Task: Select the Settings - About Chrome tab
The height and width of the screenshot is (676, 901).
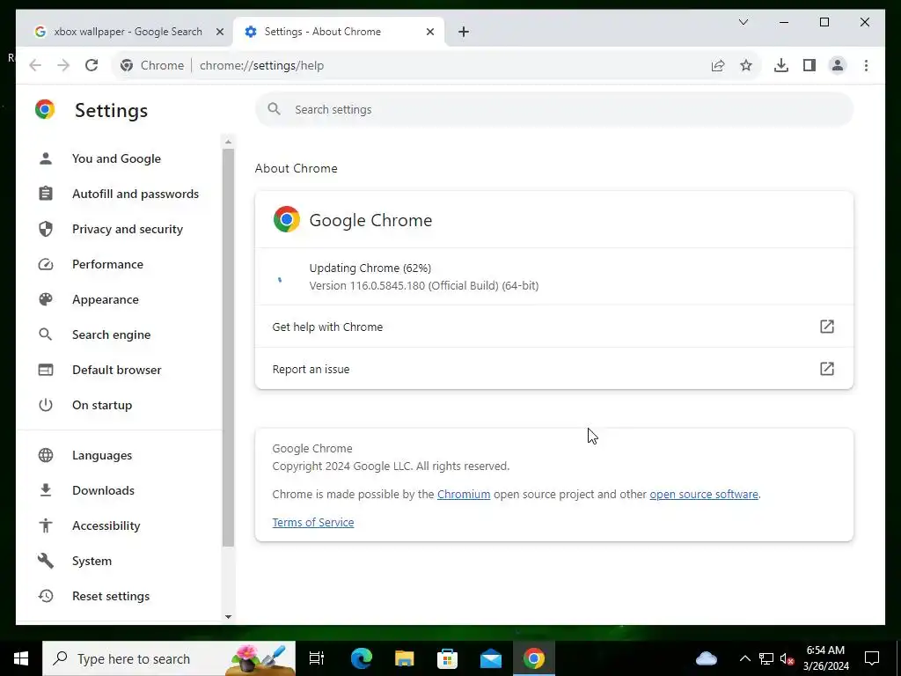Action: click(339, 32)
